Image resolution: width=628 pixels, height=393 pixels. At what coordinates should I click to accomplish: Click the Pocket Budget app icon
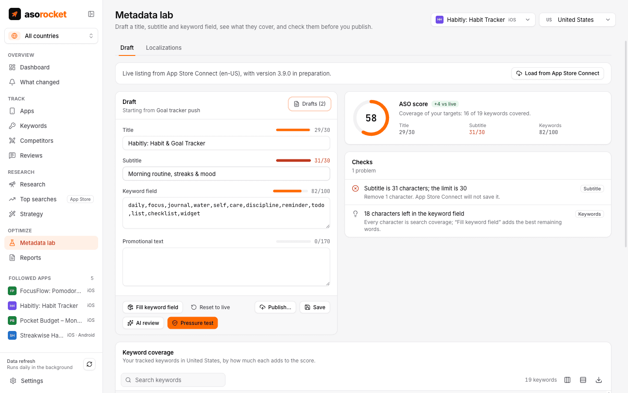(x=12, y=321)
